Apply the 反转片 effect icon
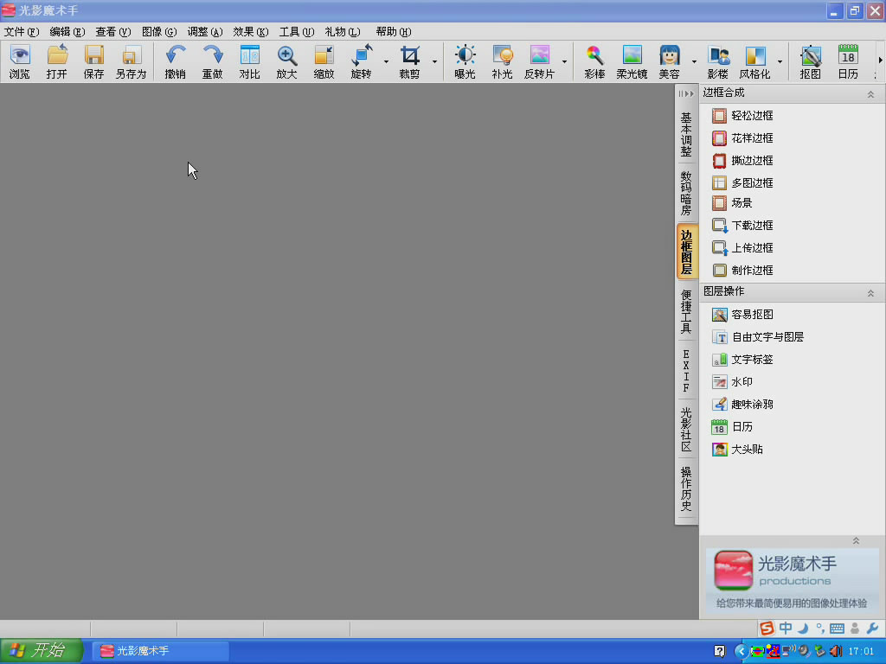This screenshot has height=664, width=886. [540, 61]
